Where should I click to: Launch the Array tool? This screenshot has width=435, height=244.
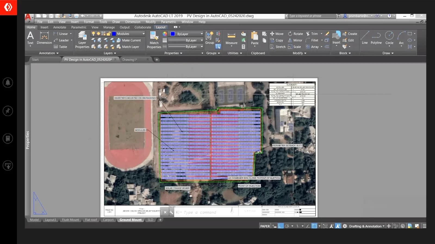tap(312, 47)
